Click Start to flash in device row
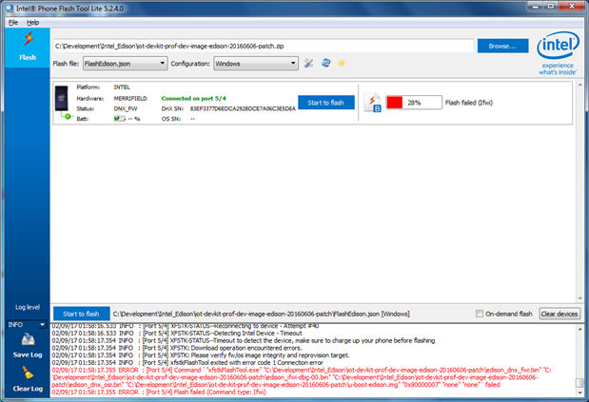This screenshot has width=589, height=402. (325, 103)
